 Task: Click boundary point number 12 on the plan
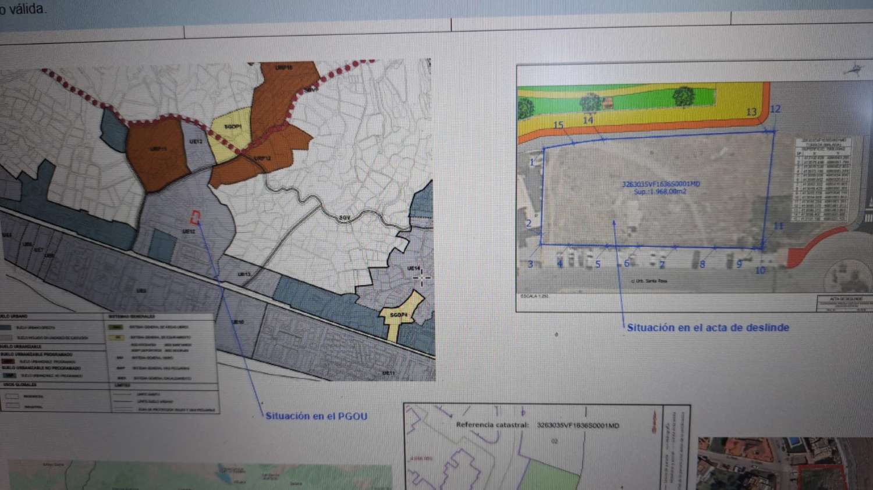coord(775,109)
